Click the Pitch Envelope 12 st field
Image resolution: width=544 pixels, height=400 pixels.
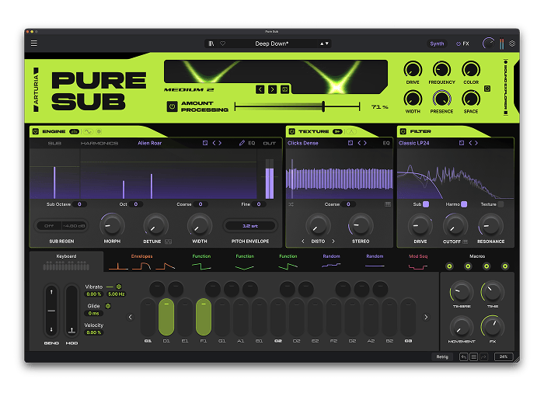coord(250,226)
